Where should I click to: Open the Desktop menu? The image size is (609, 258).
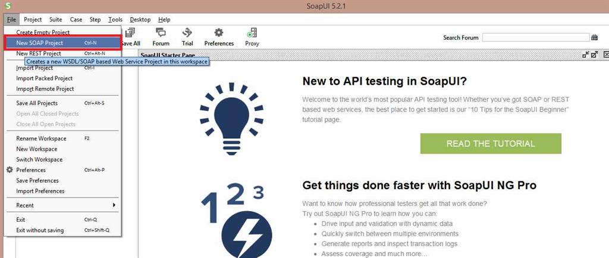click(x=140, y=20)
